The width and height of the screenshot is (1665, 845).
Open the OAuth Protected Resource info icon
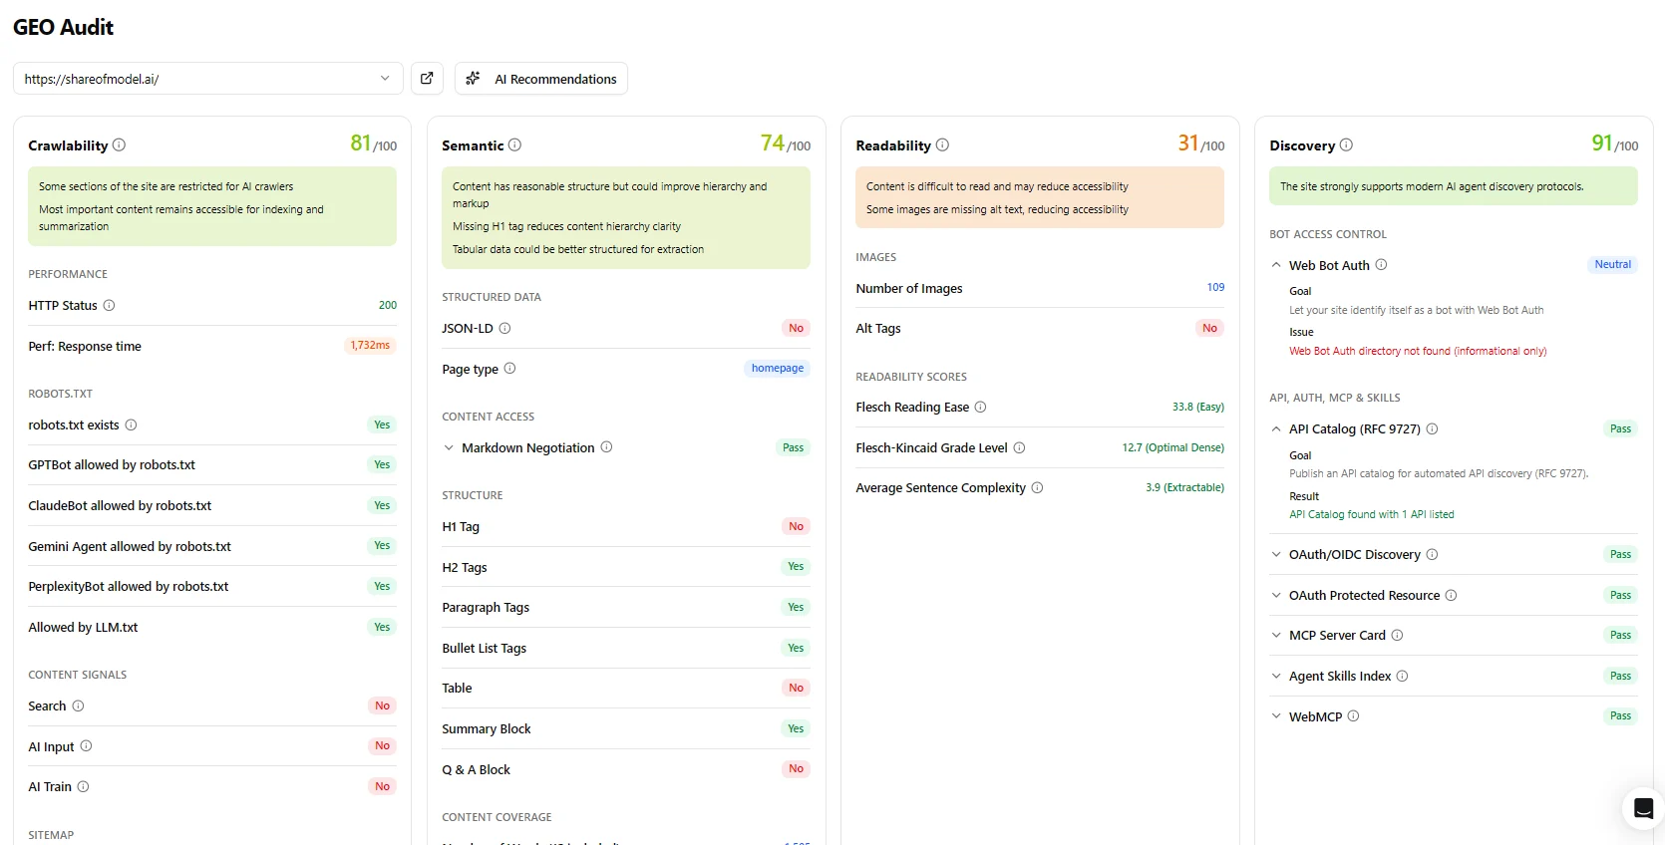(1451, 596)
